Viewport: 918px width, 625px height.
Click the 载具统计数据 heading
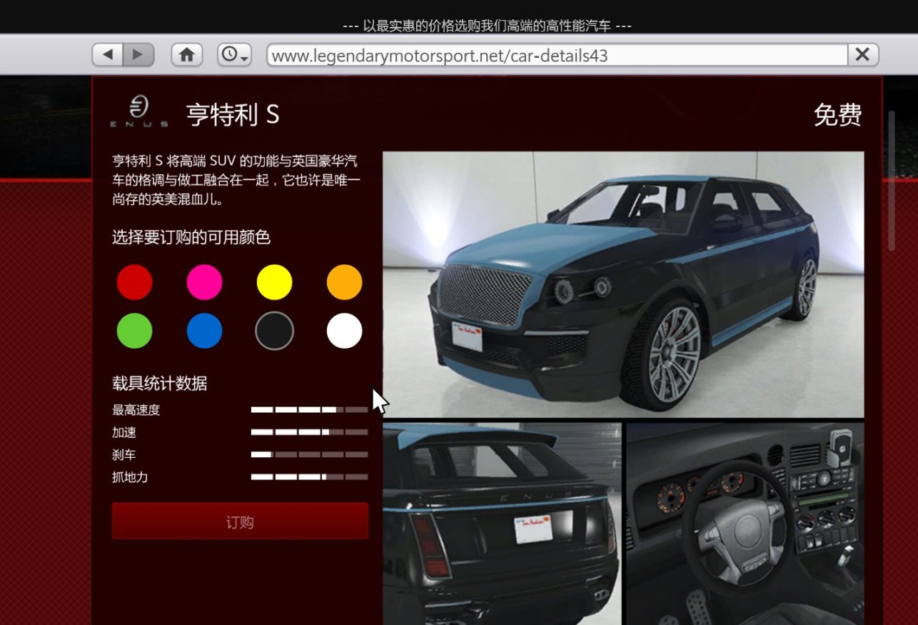click(x=160, y=384)
